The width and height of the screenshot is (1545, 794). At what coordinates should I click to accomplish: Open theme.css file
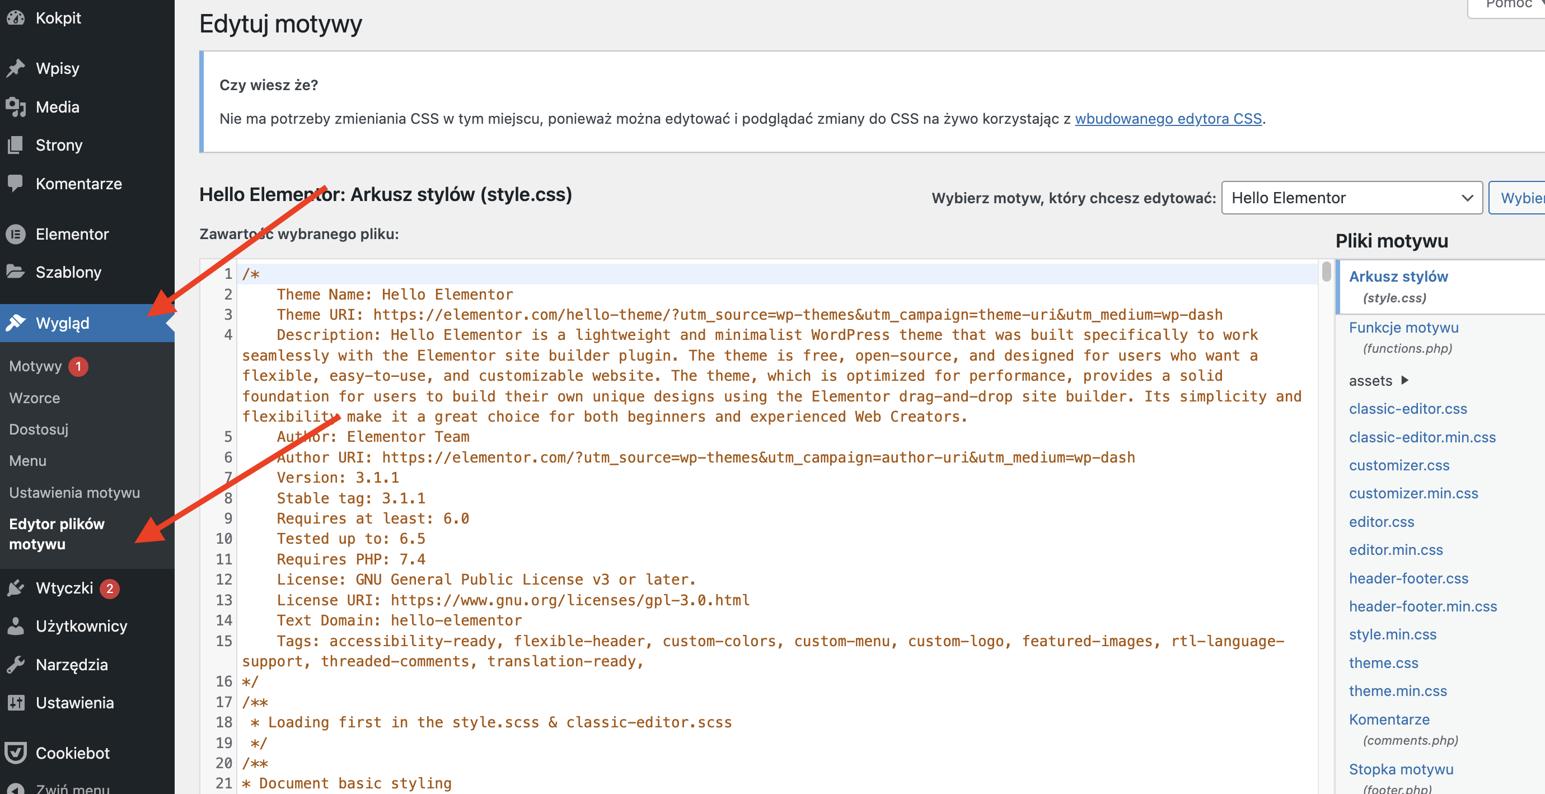(1383, 663)
